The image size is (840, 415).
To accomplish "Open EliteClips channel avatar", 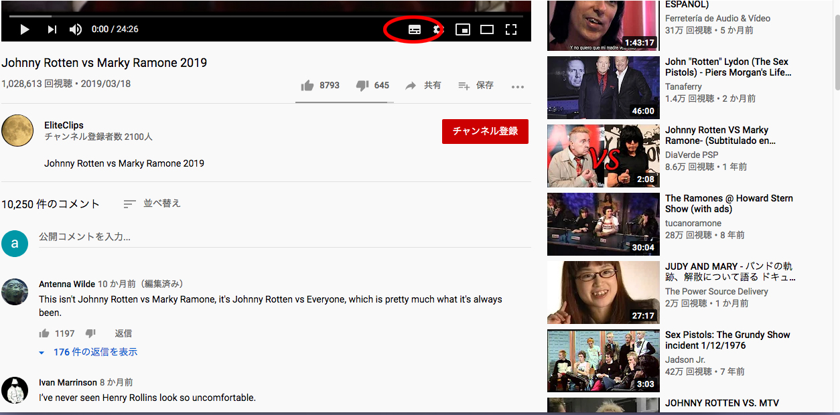I will coord(17,131).
